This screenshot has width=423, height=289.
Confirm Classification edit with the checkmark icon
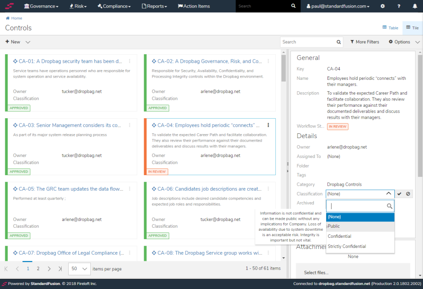click(399, 194)
